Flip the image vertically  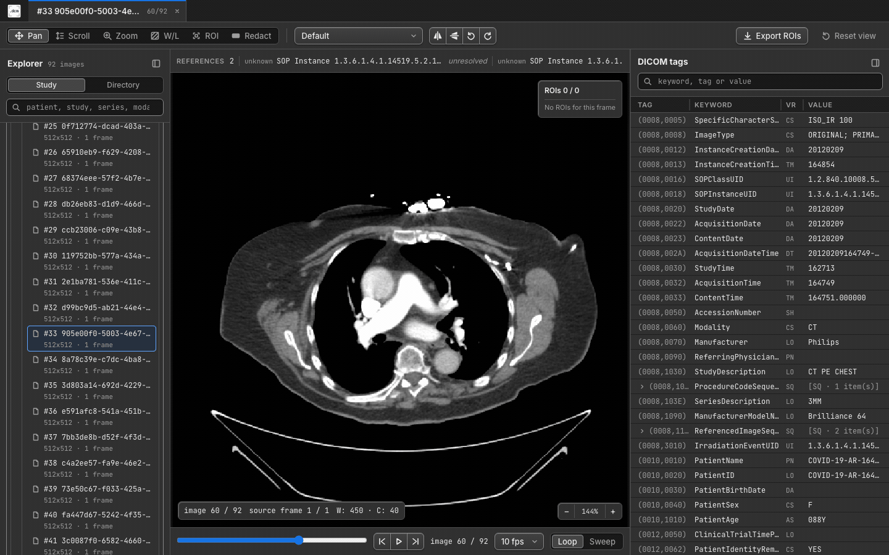[454, 36]
